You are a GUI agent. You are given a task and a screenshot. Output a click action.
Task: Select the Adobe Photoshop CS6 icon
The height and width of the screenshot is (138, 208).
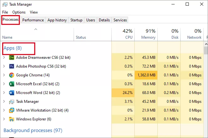click(12, 66)
